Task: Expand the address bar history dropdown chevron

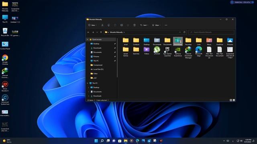Action: tap(180, 32)
